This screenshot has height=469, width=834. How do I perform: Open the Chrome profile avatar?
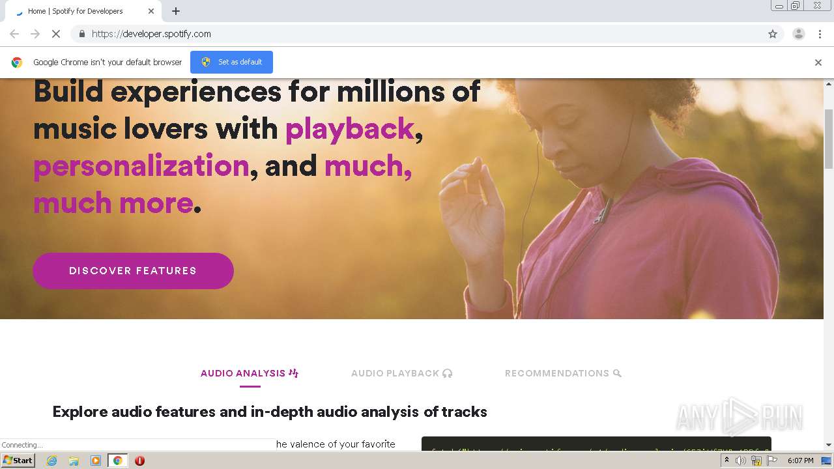pos(798,34)
